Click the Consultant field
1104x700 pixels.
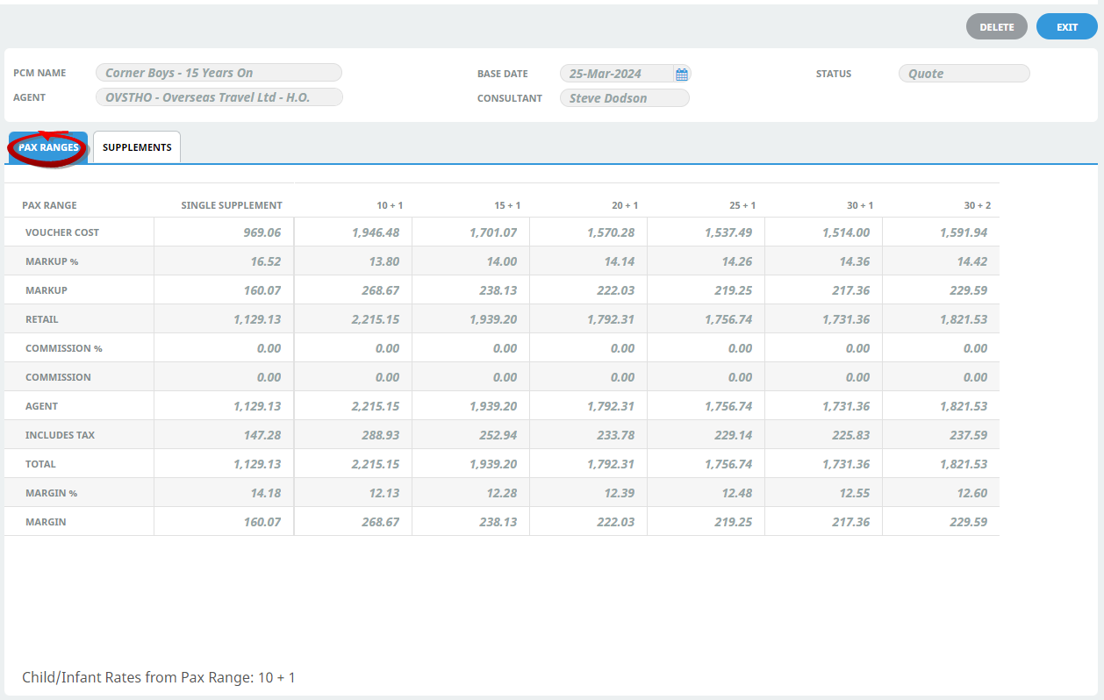pyautogui.click(x=625, y=98)
